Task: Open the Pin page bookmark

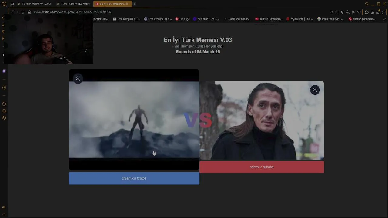Action: point(182,19)
